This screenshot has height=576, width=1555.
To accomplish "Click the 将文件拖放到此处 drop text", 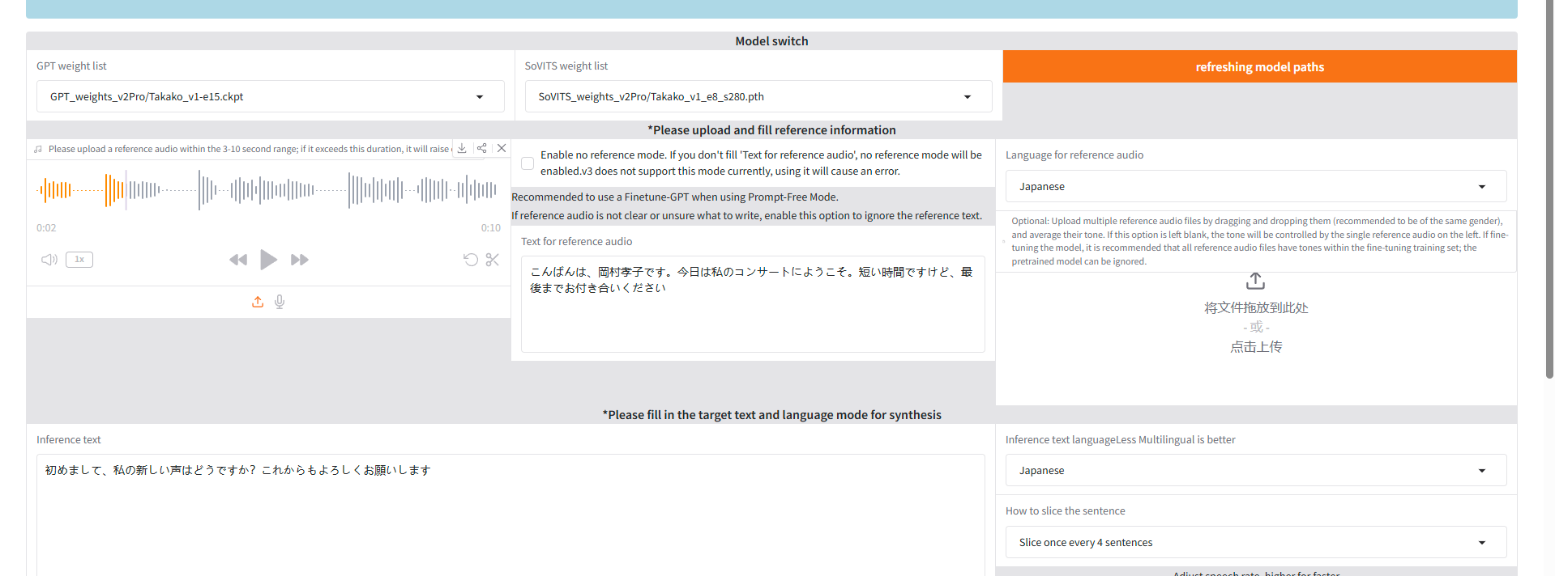I will [1256, 307].
